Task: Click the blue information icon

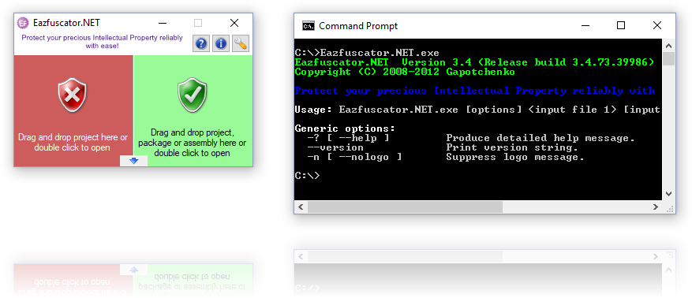Action: 221,43
